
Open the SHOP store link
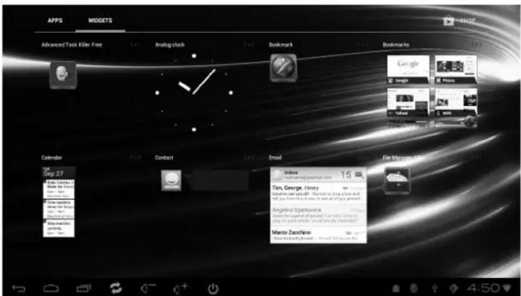coord(460,21)
